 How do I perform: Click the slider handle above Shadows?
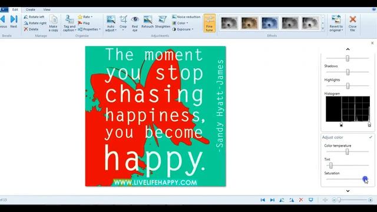coord(348,58)
